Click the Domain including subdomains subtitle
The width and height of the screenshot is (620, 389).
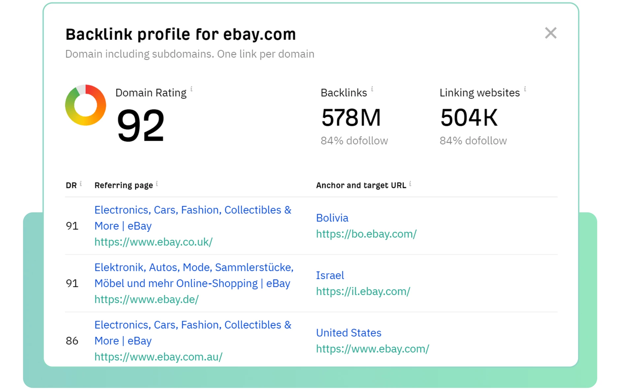click(190, 54)
